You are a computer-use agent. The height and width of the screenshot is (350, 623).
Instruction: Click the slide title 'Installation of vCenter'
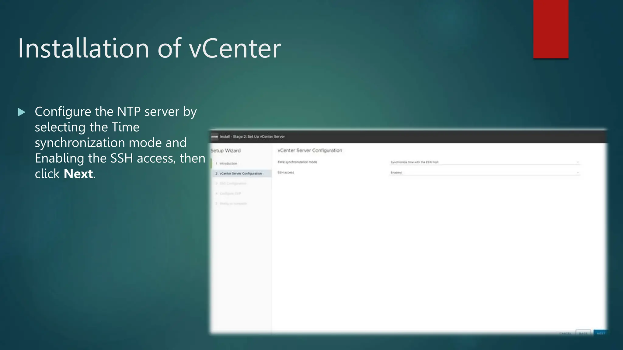coord(149,48)
